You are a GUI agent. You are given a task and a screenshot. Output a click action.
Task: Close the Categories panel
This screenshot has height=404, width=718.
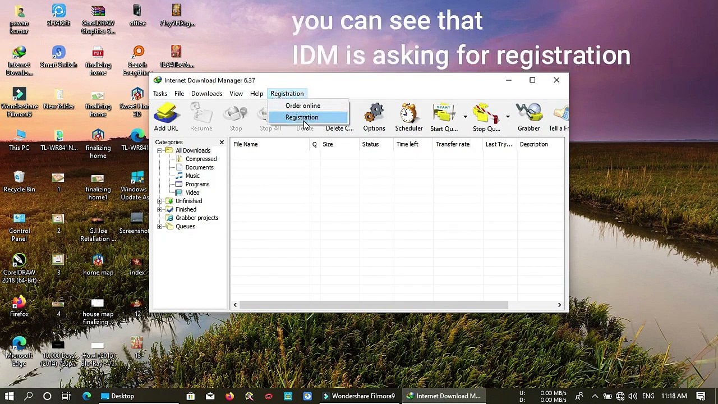coord(222,143)
